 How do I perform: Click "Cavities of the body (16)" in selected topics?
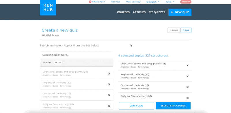pos(135,85)
